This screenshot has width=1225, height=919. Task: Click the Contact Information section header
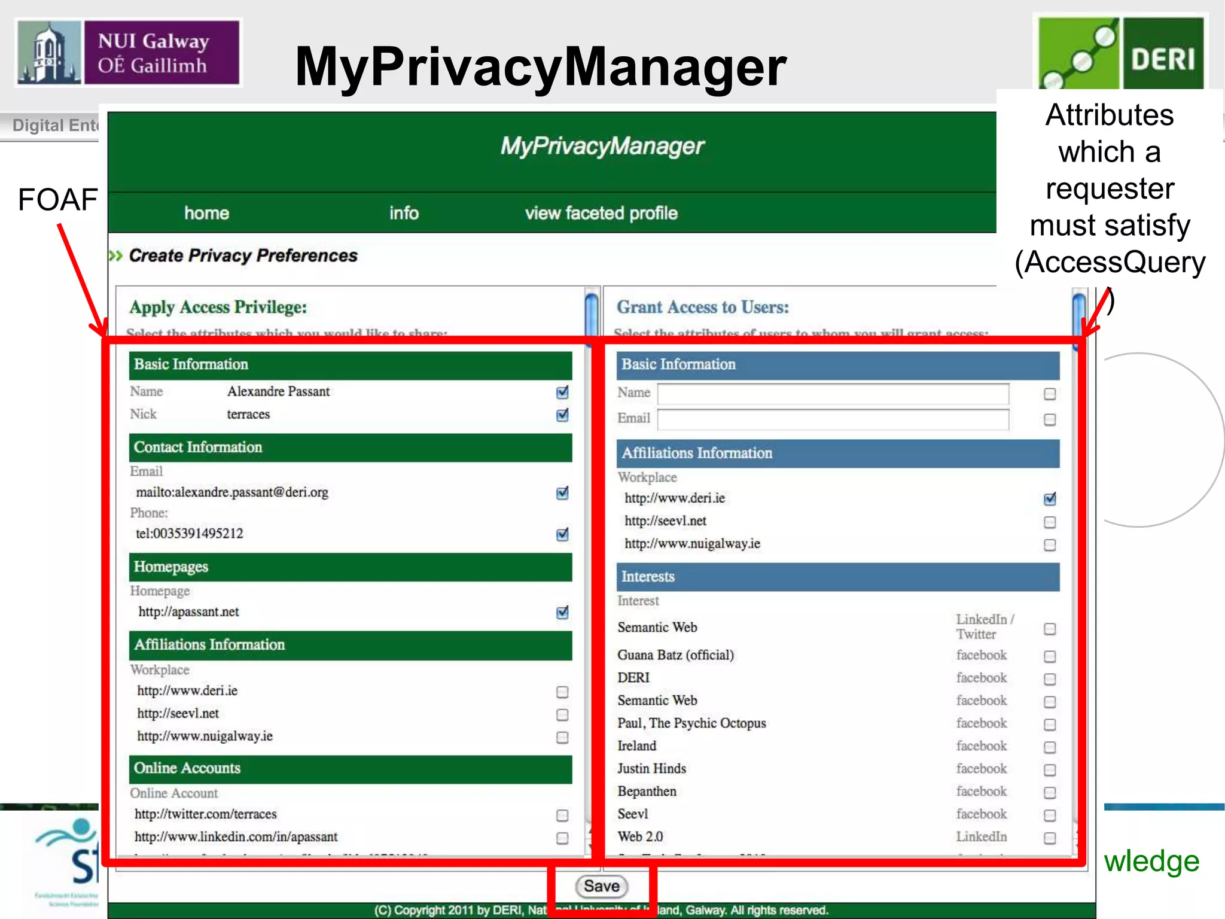(x=351, y=448)
